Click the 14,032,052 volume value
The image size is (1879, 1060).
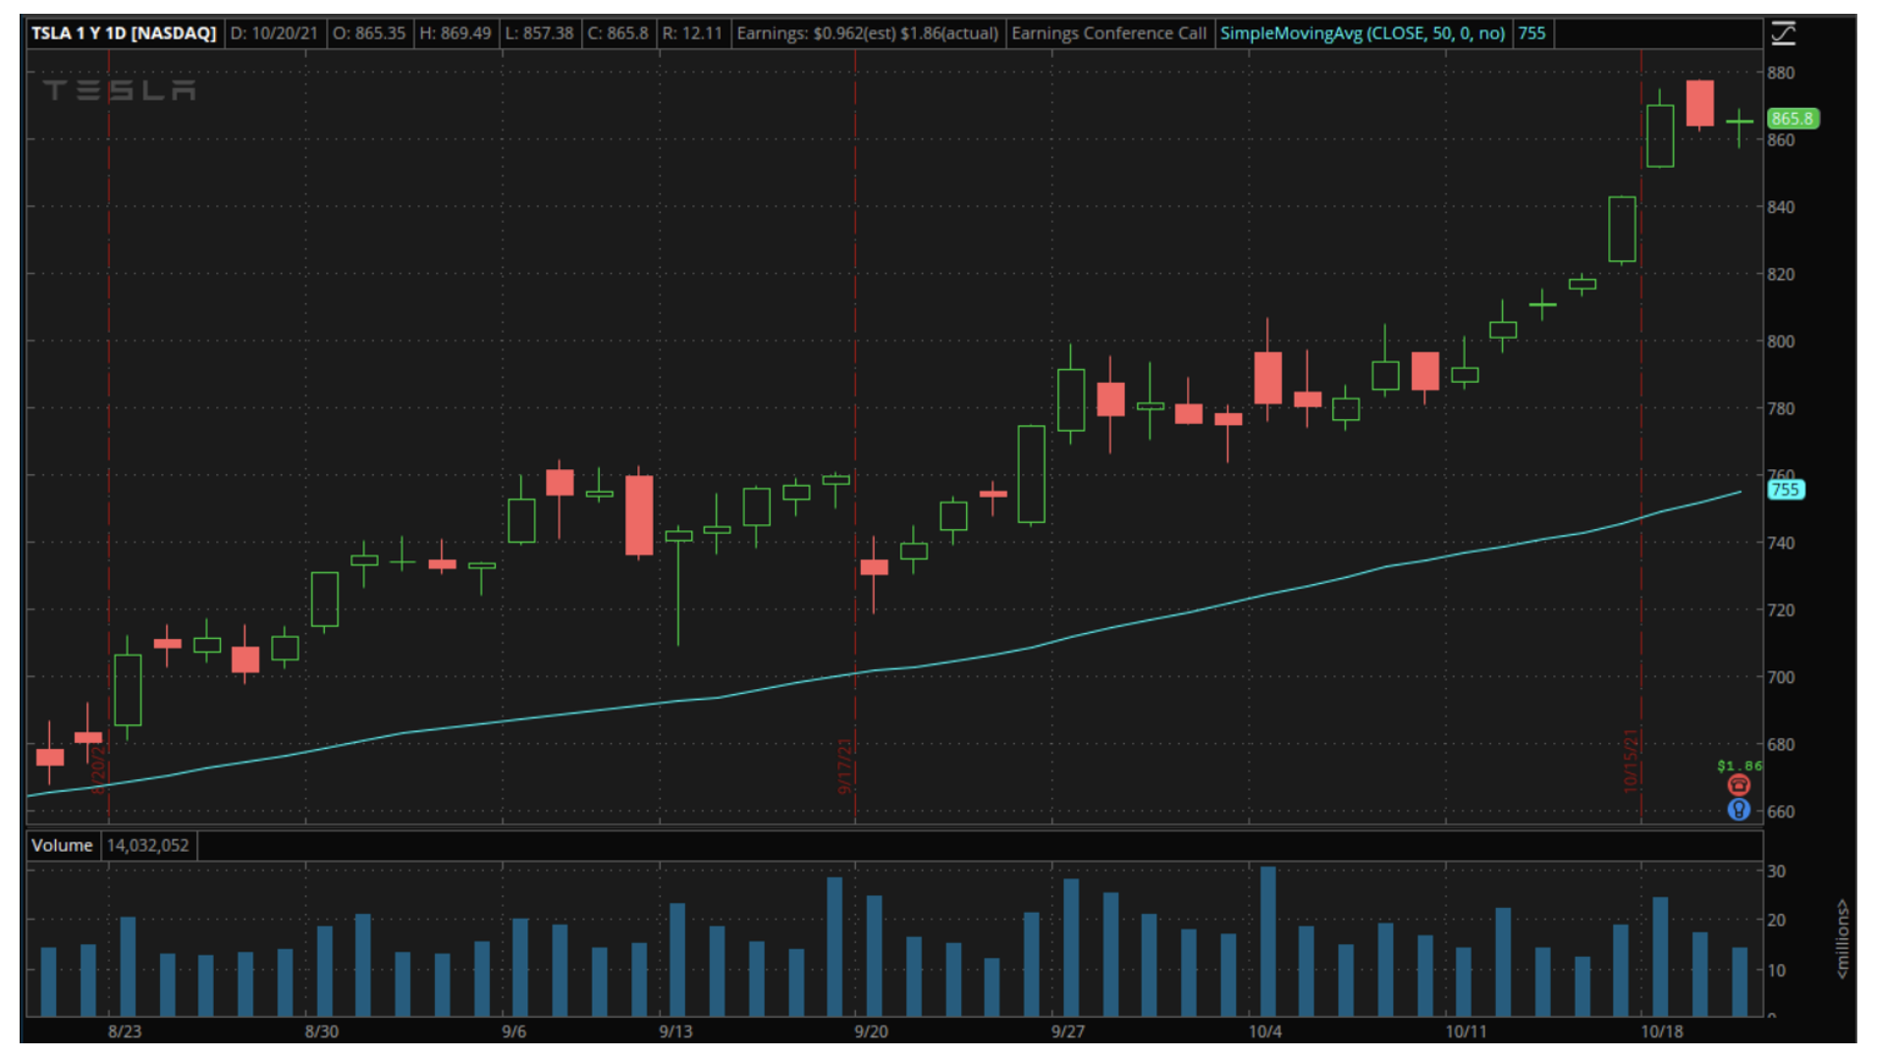tap(148, 845)
